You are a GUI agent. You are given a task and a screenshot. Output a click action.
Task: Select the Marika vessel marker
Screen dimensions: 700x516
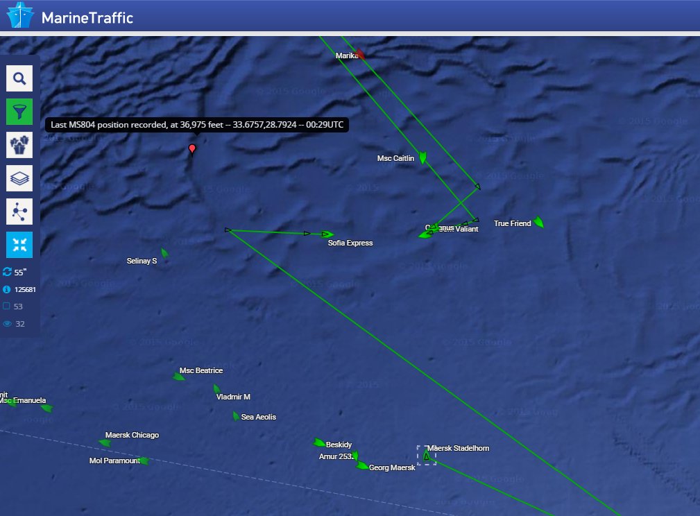(x=361, y=55)
